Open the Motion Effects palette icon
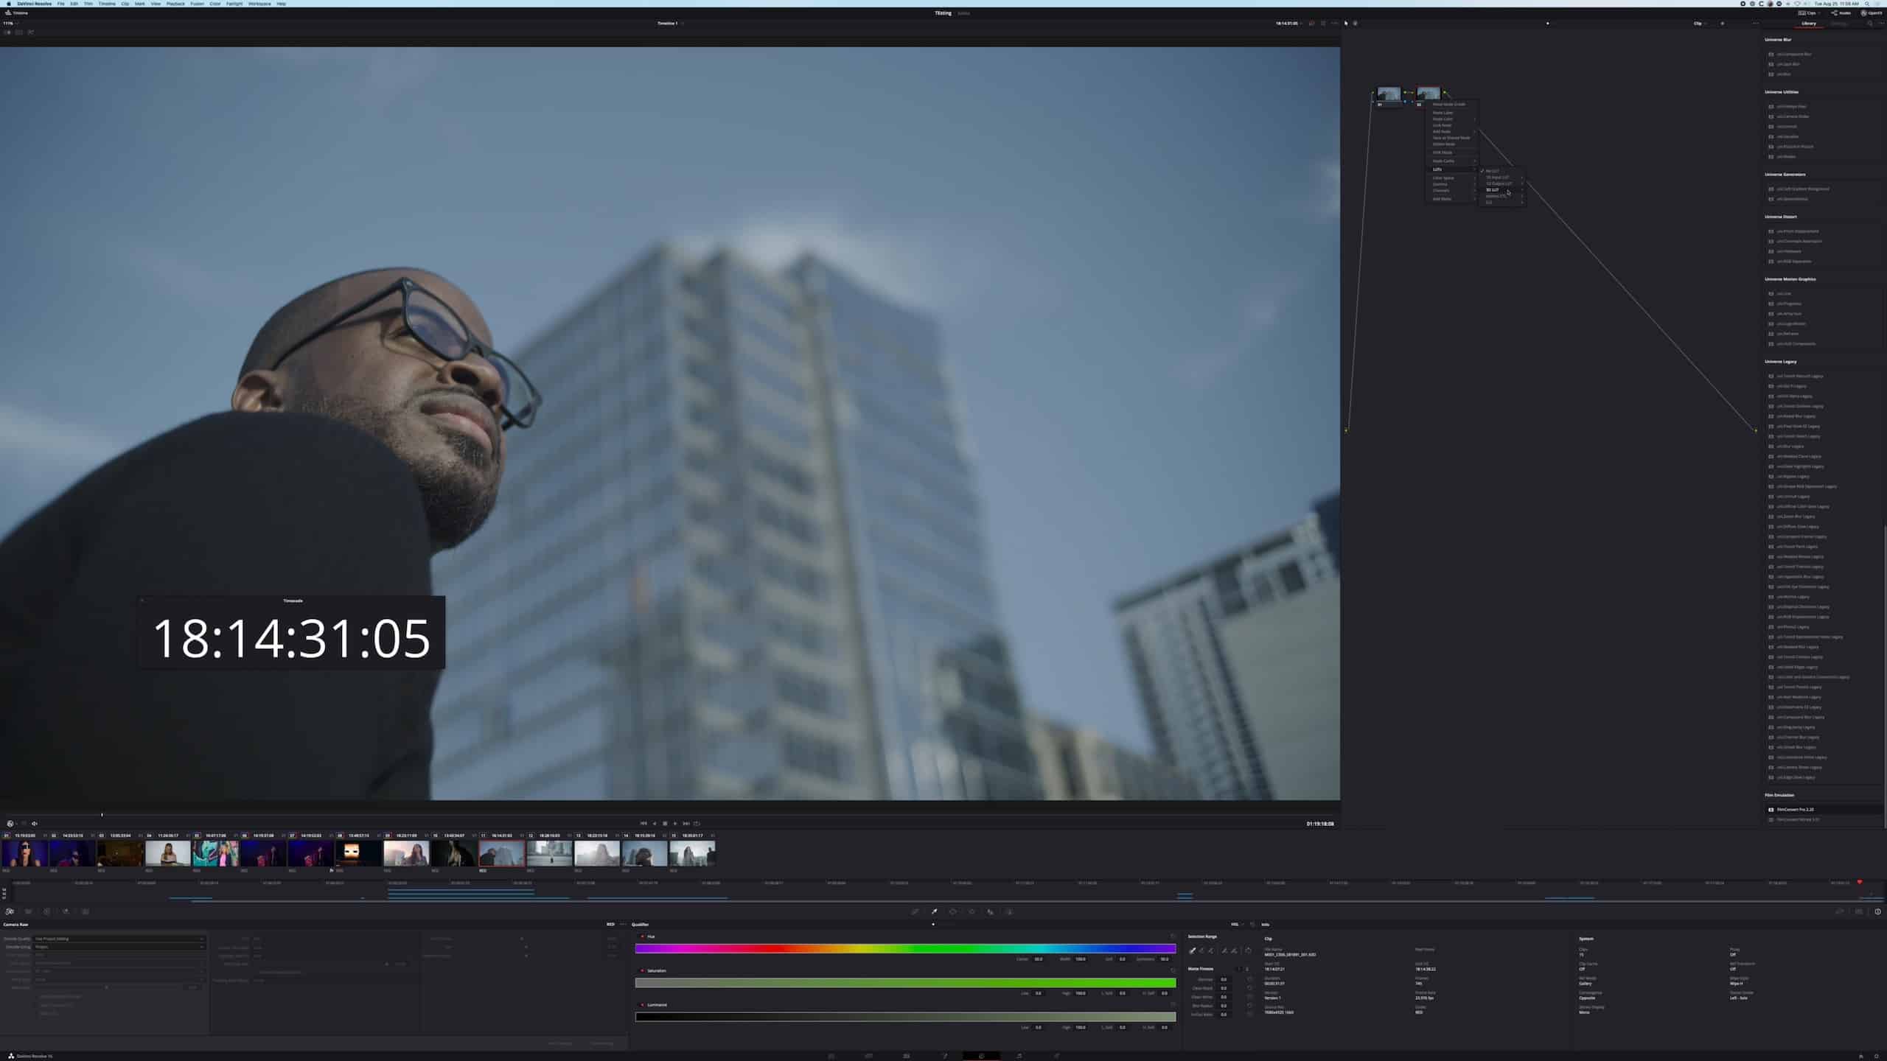Viewport: 1887px width, 1061px height. coord(85,911)
